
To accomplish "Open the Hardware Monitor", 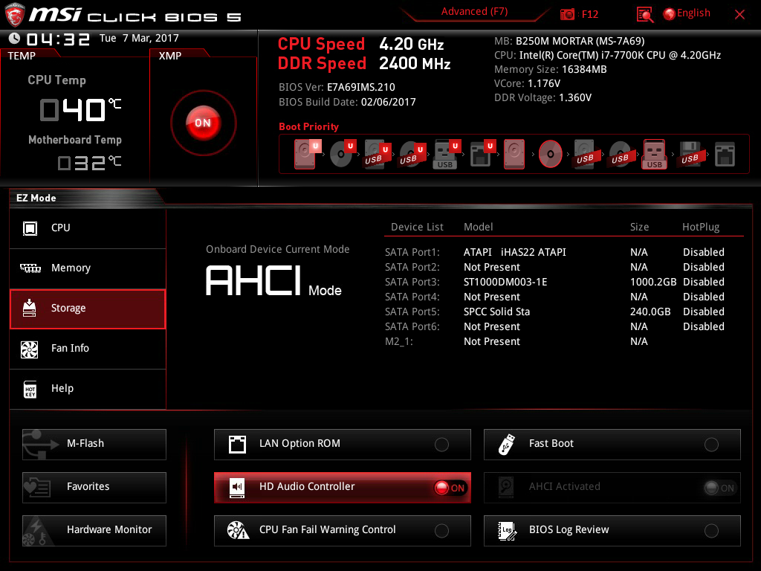I will [x=94, y=530].
